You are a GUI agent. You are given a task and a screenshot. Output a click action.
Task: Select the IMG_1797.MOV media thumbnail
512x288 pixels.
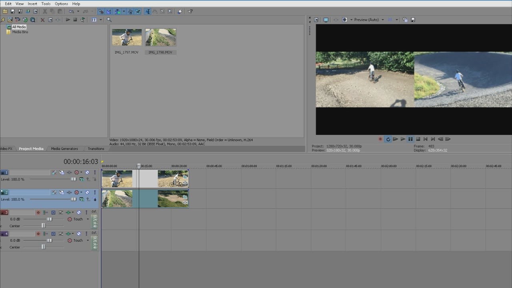pyautogui.click(x=126, y=37)
